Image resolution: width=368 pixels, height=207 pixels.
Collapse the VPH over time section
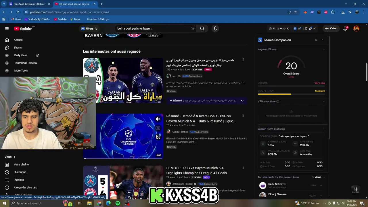coord(324,101)
